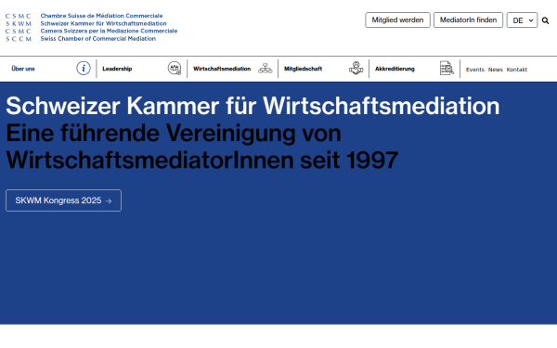Go to the Events page
The width and height of the screenshot is (557, 348).
click(x=475, y=70)
